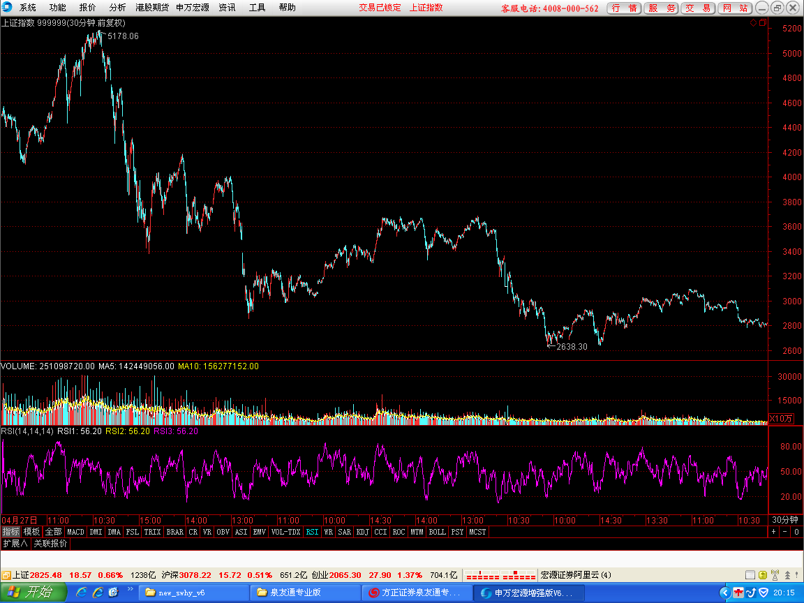The width and height of the screenshot is (804, 603).
Task: Open the 关联报价 tab
Action: pos(50,544)
